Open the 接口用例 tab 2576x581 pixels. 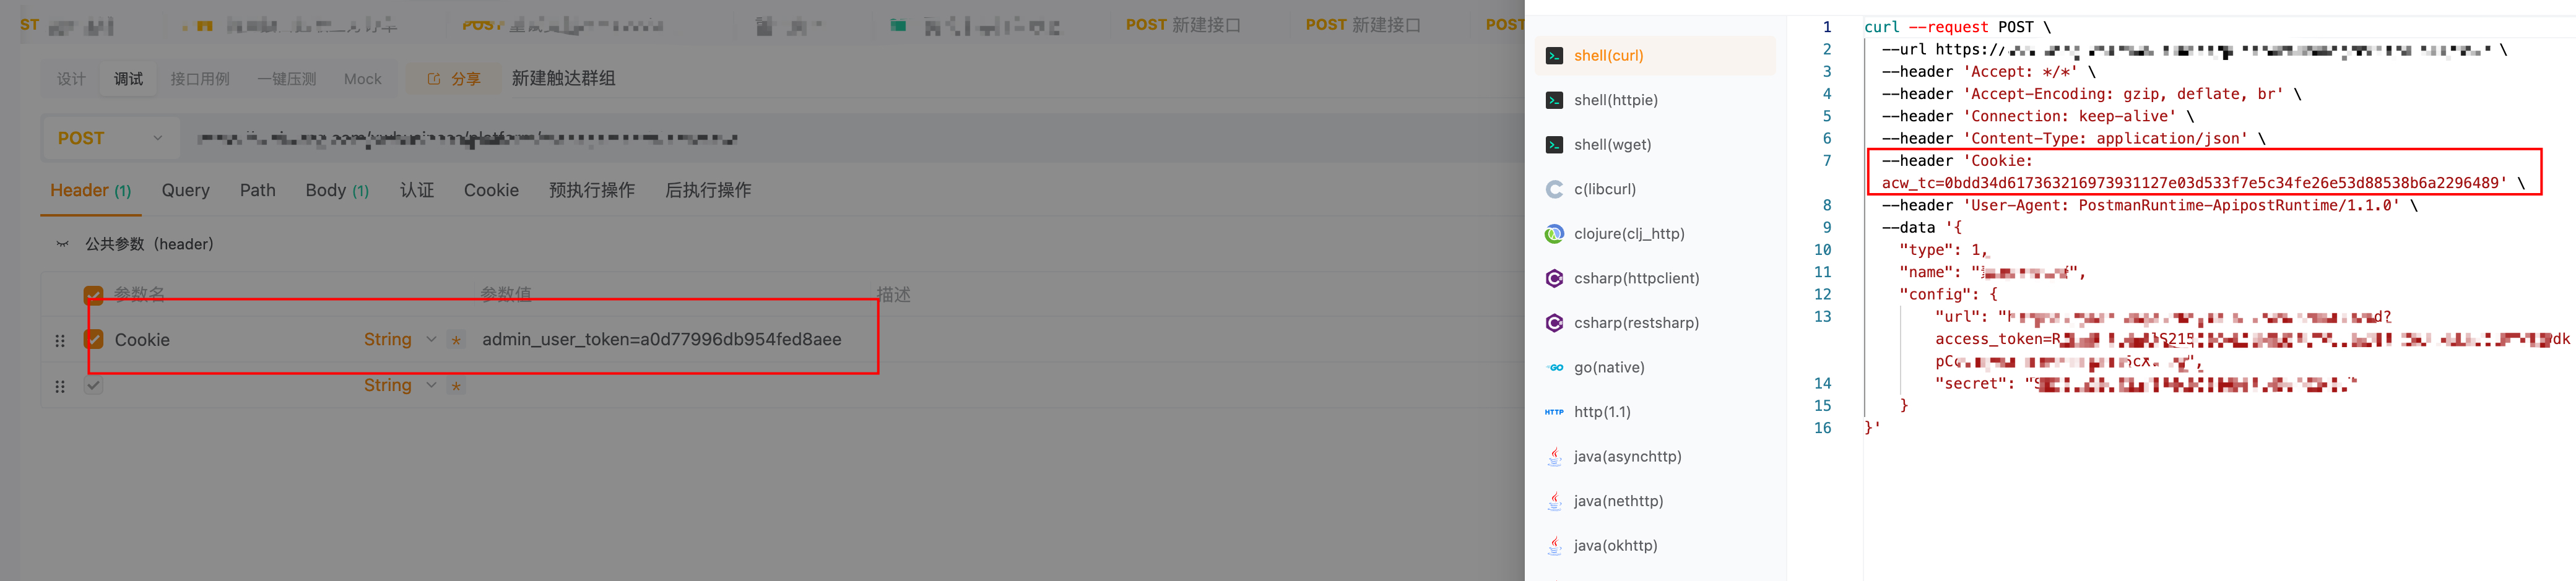pyautogui.click(x=200, y=79)
